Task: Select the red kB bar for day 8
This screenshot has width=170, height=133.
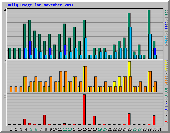Action: pos(44,120)
